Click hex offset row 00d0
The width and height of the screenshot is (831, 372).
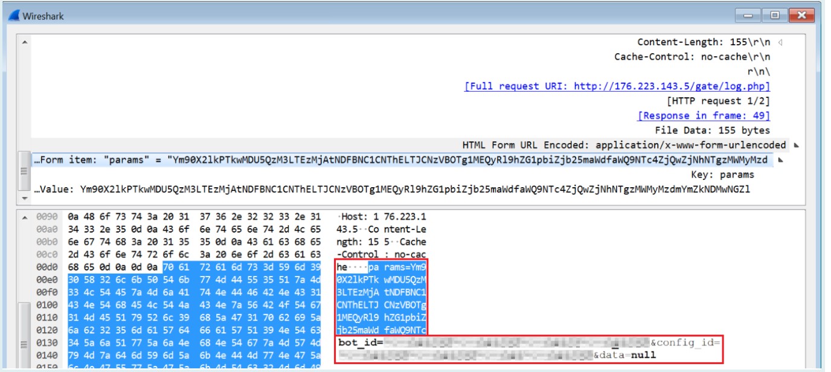pyautogui.click(x=47, y=267)
